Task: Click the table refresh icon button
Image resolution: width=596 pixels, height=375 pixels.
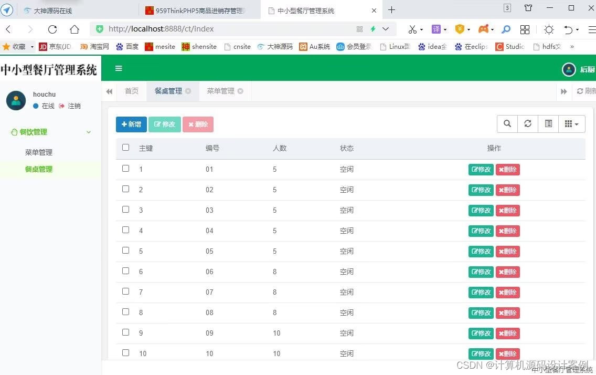Action: click(x=528, y=123)
